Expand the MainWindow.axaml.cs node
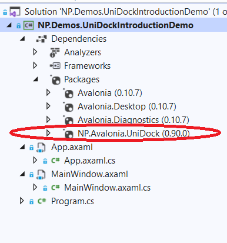This screenshot has width=227, height=243. tap(35, 187)
